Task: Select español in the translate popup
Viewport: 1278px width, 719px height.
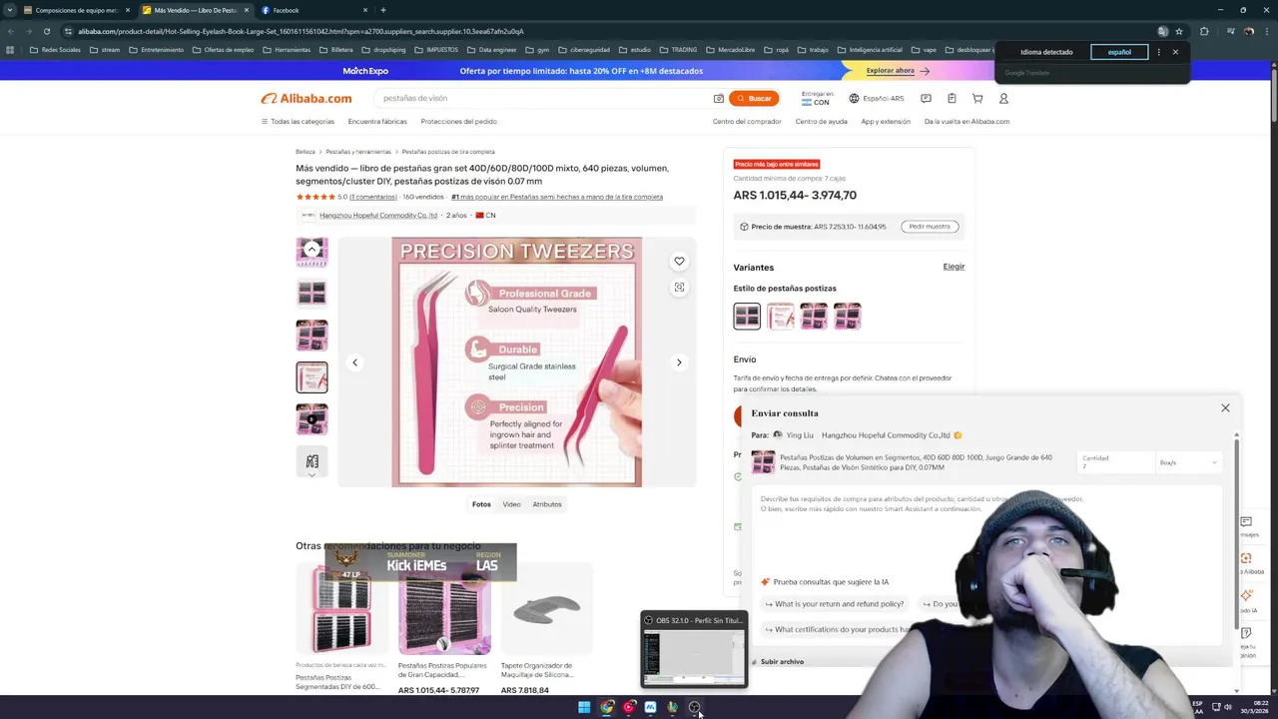Action: click(1119, 52)
